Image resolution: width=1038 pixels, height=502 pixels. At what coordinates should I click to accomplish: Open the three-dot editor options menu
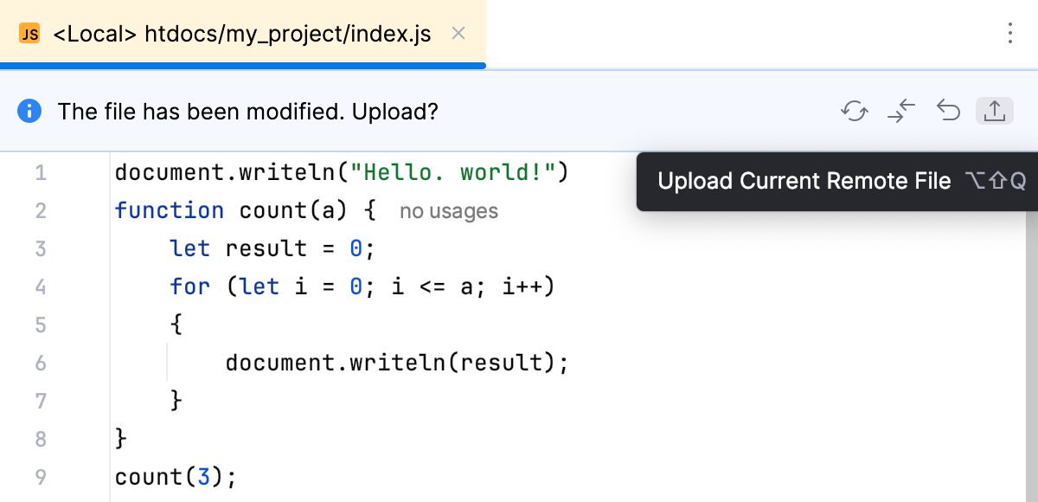[1010, 33]
